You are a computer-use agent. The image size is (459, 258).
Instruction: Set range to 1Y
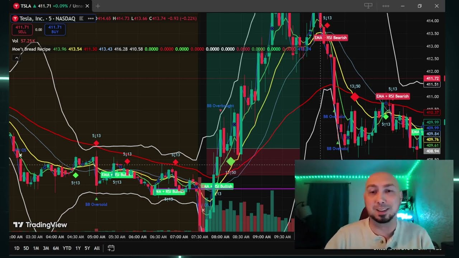78,248
